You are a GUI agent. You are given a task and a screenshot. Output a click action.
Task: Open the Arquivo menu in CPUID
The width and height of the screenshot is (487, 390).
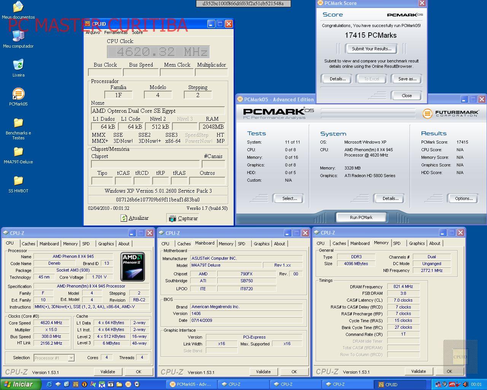(x=93, y=32)
